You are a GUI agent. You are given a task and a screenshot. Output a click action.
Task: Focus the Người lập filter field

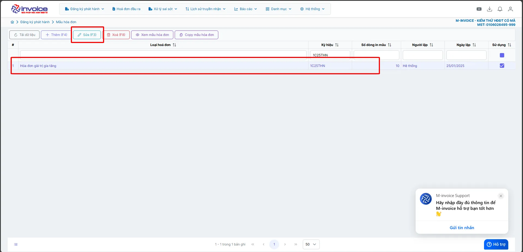click(x=423, y=55)
